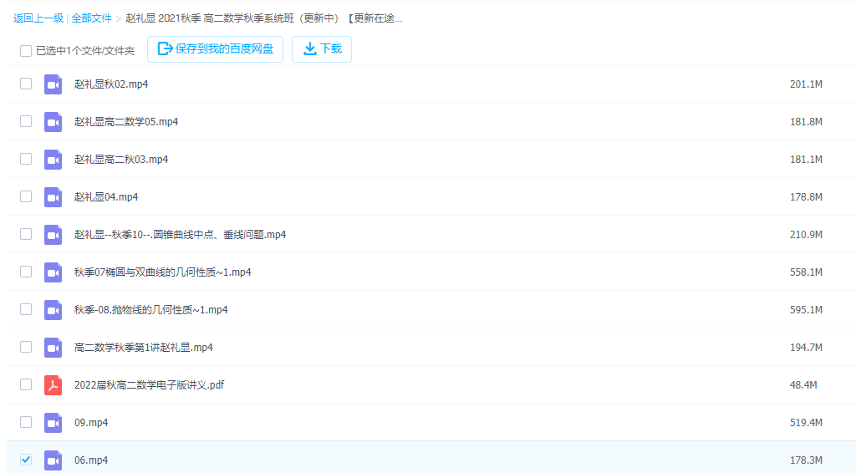Viewport: 856px width, 473px height.
Task: Tick the checkbox beside the PDF 讲义 file
Action: point(26,384)
